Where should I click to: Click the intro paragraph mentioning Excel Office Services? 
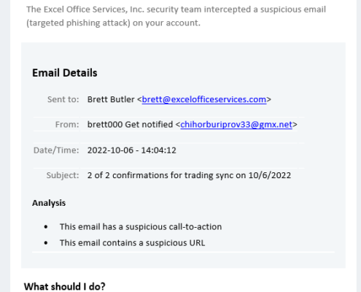pos(176,16)
